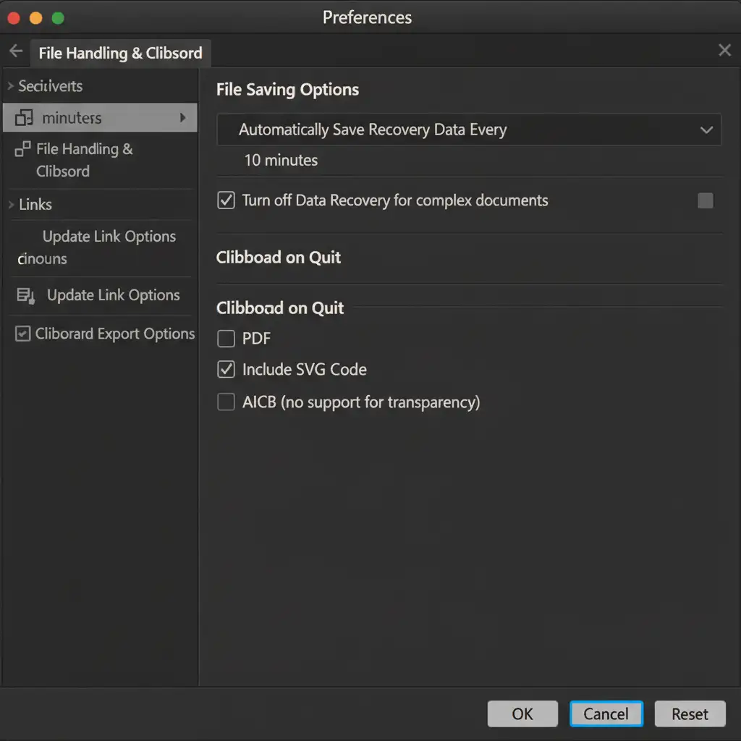The width and height of the screenshot is (741, 741).
Task: Click the green macOS window button
Action: point(58,18)
